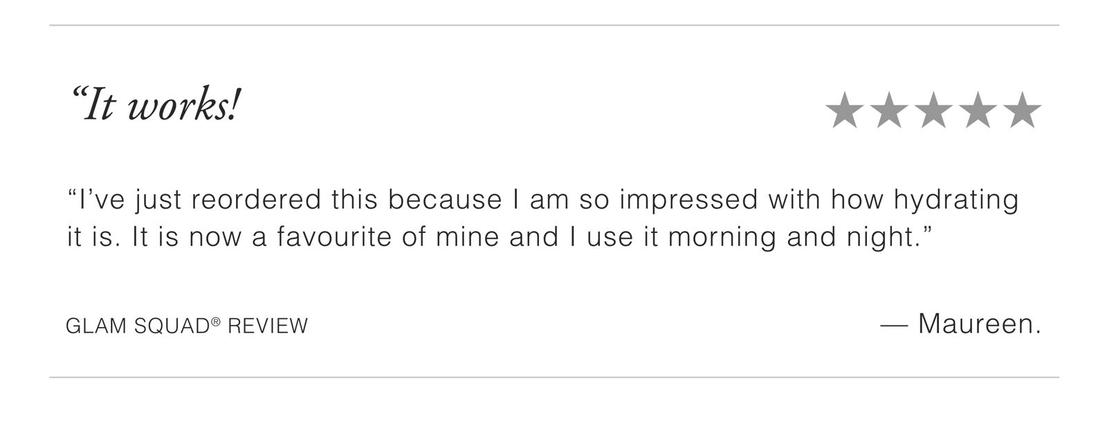This screenshot has width=1107, height=421.
Task: Select the fourth rating star
Action: (x=978, y=111)
